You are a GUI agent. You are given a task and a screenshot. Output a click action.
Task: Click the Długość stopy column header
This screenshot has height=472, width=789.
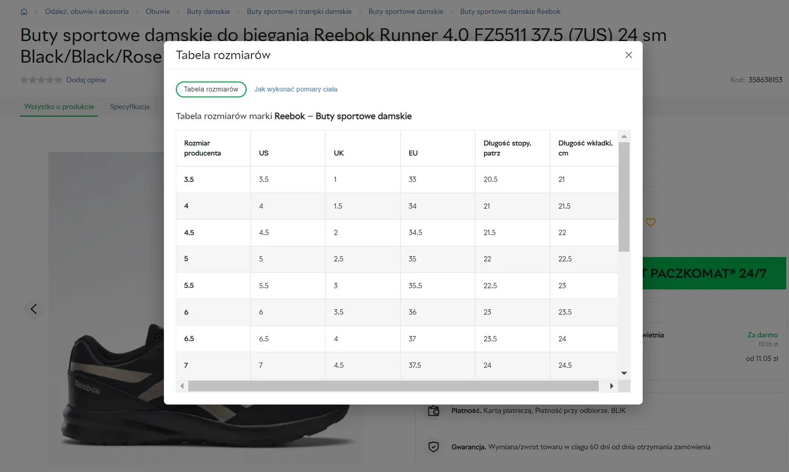tap(512, 148)
